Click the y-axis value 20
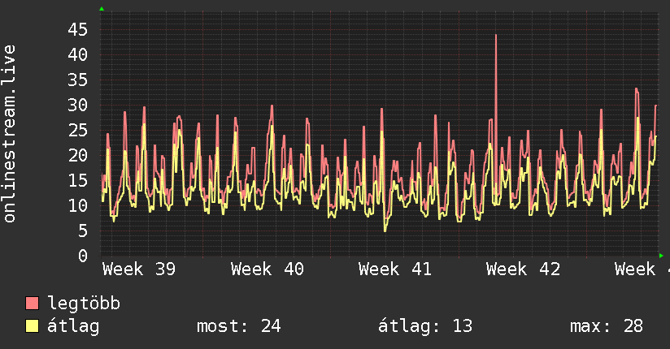Image resolution: width=670 pixels, height=349 pixels. (x=77, y=155)
